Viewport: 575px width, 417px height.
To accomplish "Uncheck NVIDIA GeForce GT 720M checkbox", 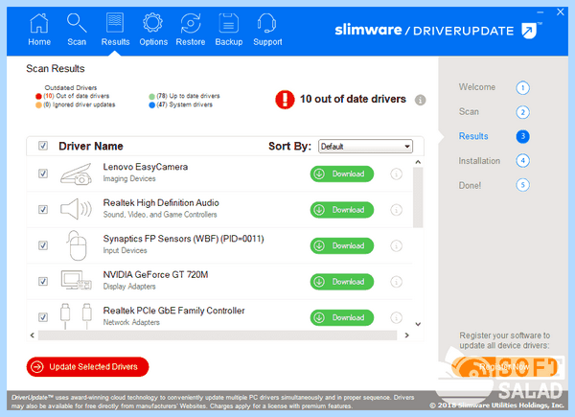I will (43, 281).
